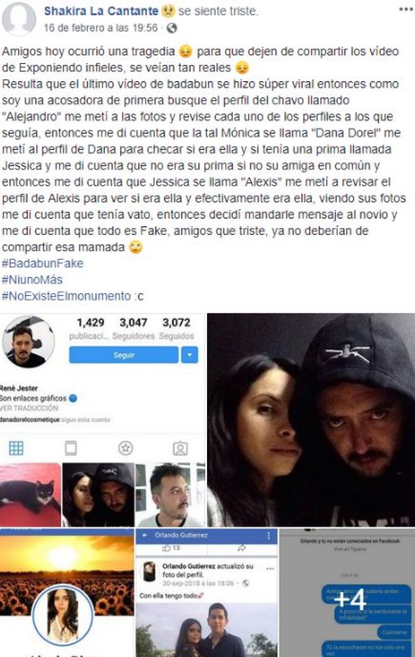
Task: Open the vertical dots menu in Orlando Gutierrez header
Action: click(269, 536)
